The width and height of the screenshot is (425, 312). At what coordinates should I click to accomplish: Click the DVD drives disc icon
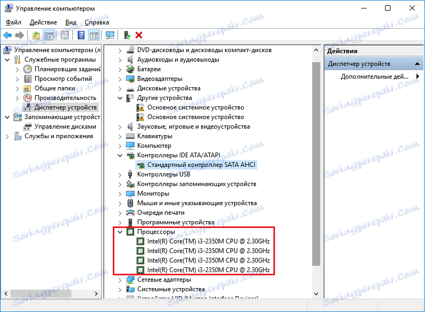click(x=131, y=50)
